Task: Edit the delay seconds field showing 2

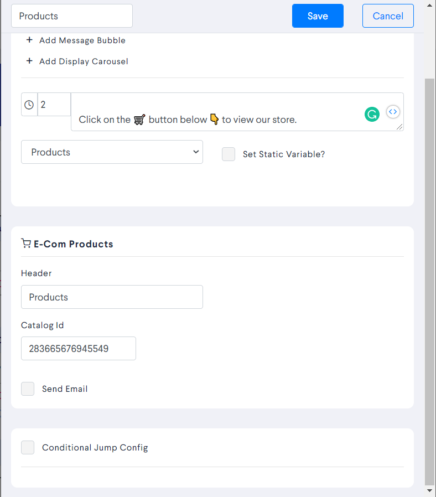Action: (x=54, y=105)
